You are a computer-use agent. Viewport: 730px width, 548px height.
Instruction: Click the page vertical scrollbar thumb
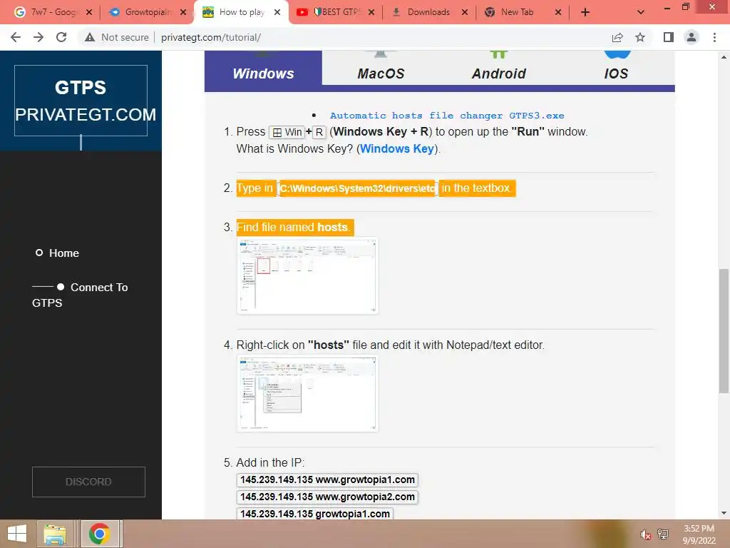coord(724,331)
